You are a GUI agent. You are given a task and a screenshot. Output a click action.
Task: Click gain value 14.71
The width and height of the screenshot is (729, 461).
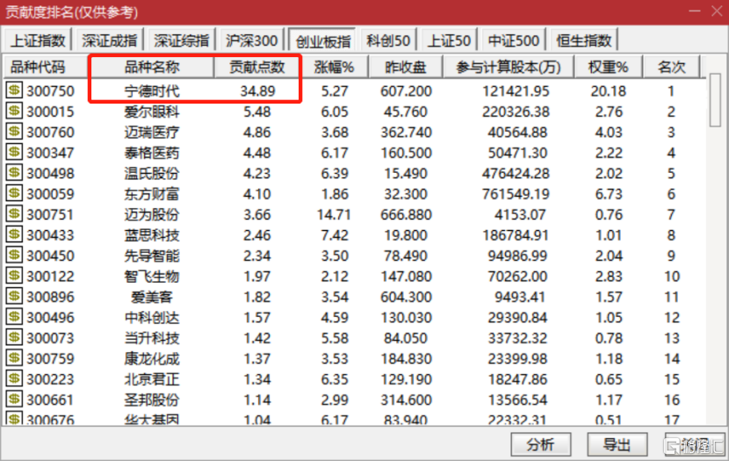(334, 215)
